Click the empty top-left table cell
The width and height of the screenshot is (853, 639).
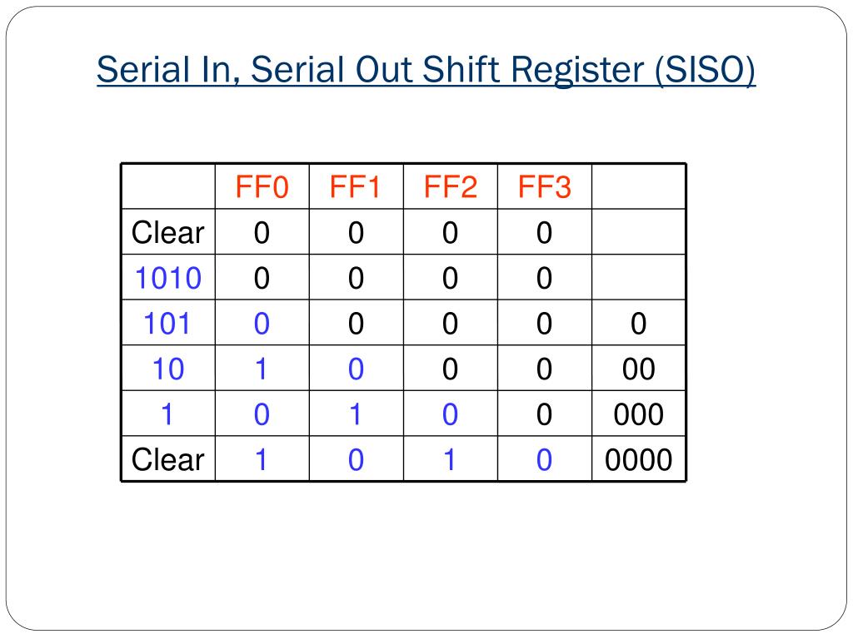[x=168, y=186]
